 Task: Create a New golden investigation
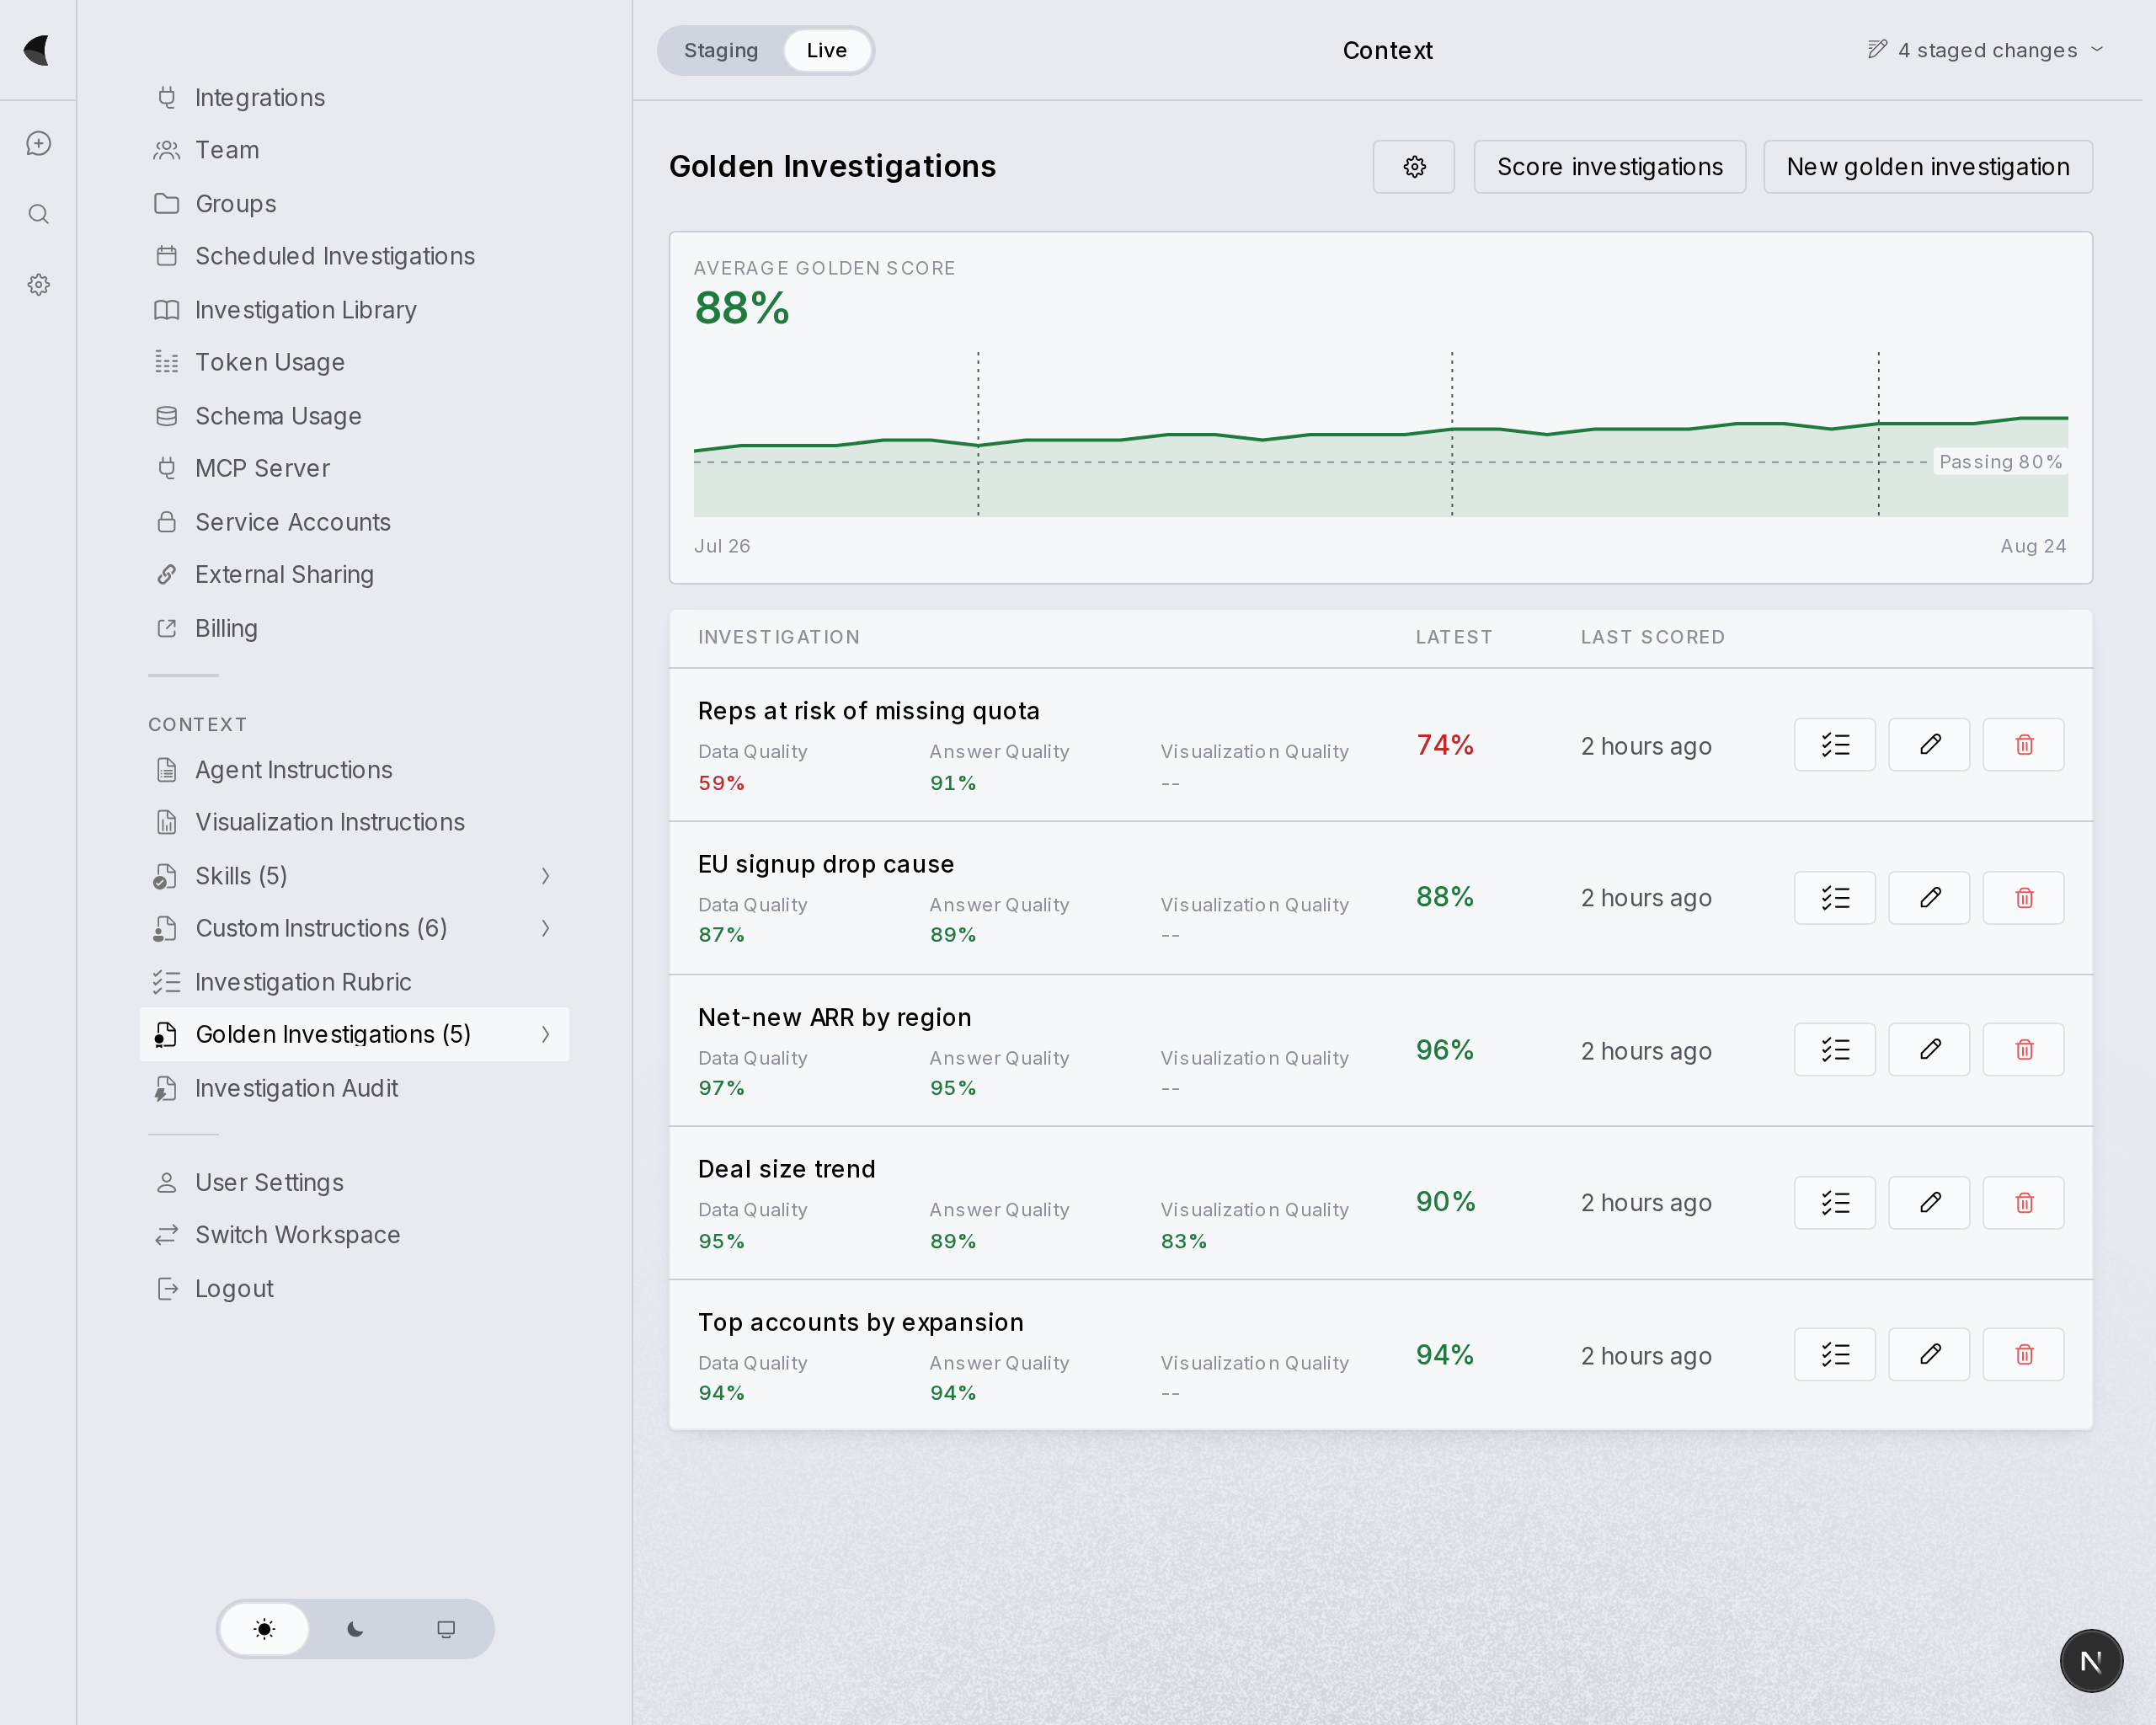1927,167
